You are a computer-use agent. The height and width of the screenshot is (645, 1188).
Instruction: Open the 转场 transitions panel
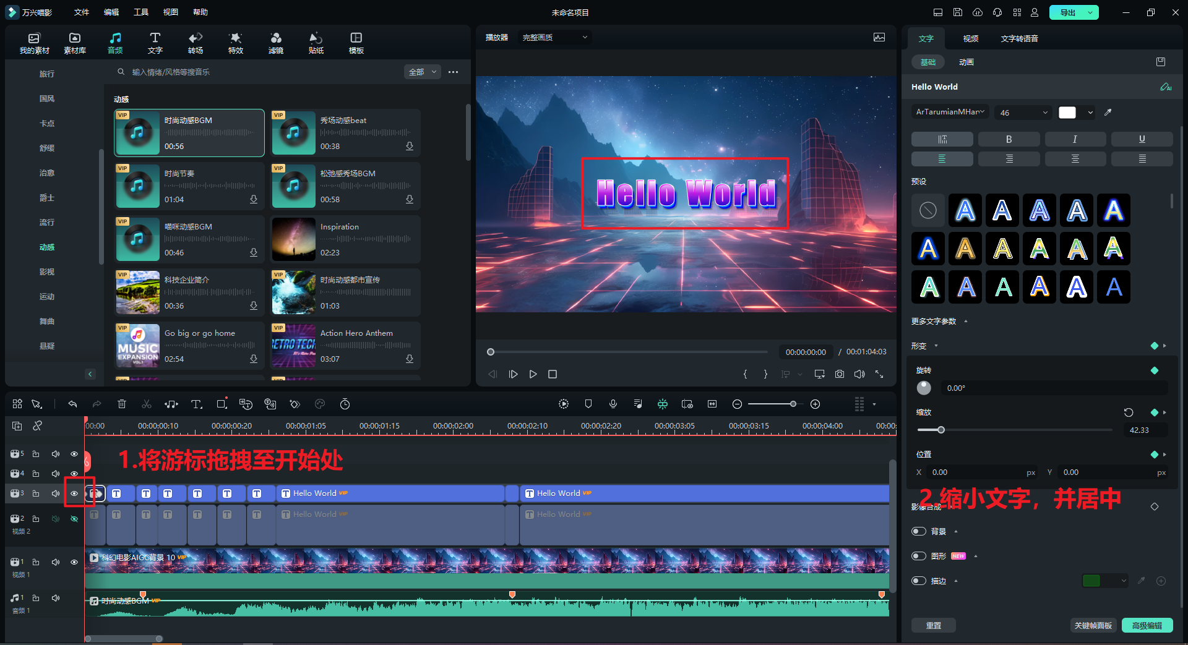pos(196,43)
